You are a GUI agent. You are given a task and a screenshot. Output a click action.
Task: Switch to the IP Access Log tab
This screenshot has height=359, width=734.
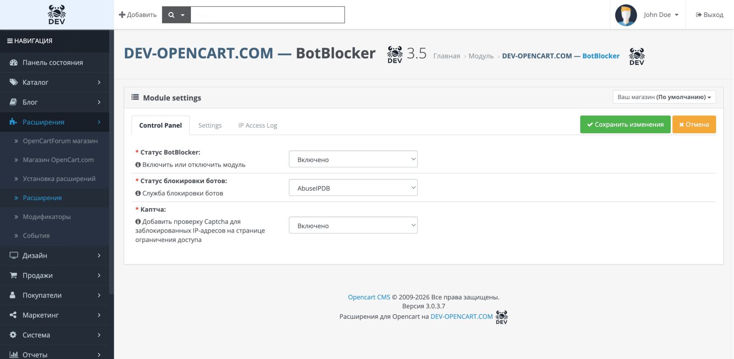258,125
